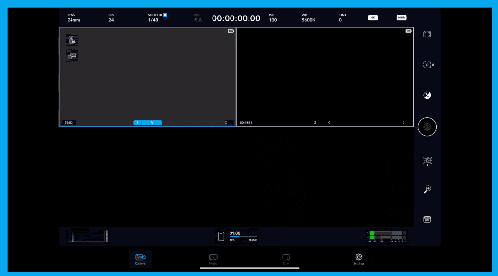The image size is (498, 276).
Task: Select the second camera preview pane
Action: [325, 76]
